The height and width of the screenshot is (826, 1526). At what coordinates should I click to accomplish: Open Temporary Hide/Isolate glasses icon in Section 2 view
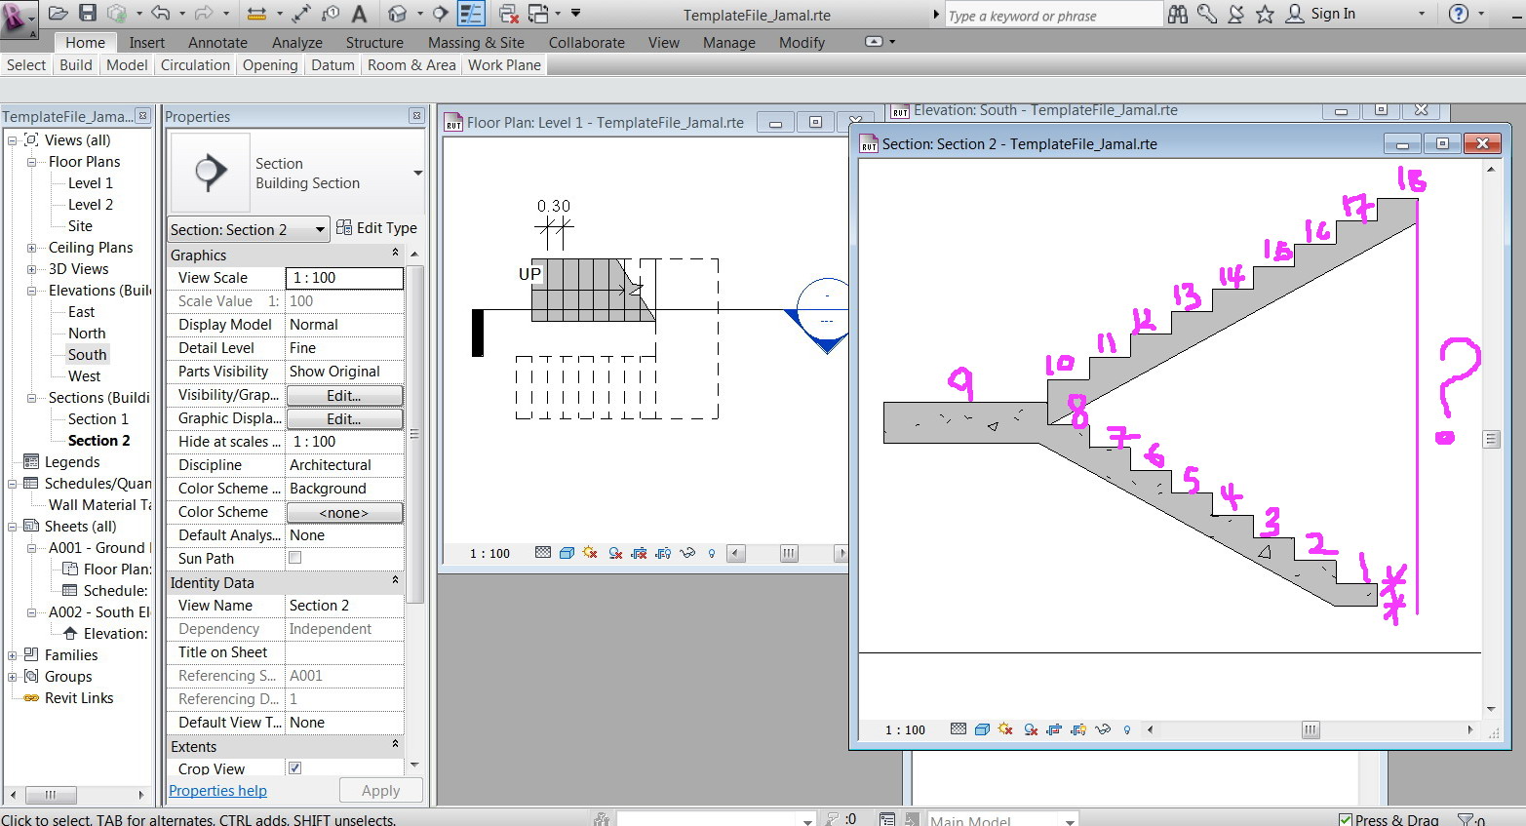coord(1103,728)
